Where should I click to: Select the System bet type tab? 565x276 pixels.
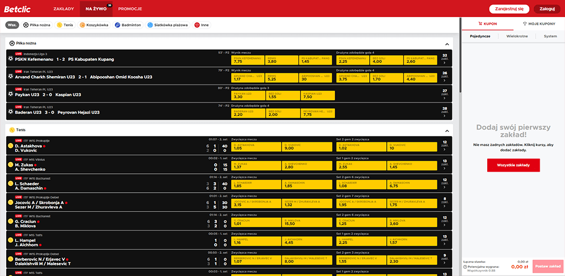(x=550, y=36)
